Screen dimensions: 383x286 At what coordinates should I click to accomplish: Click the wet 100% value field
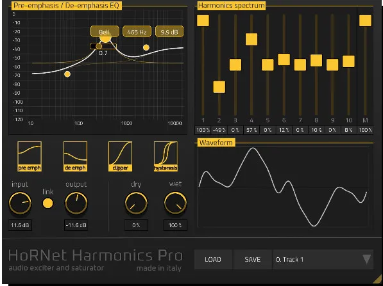(175, 225)
